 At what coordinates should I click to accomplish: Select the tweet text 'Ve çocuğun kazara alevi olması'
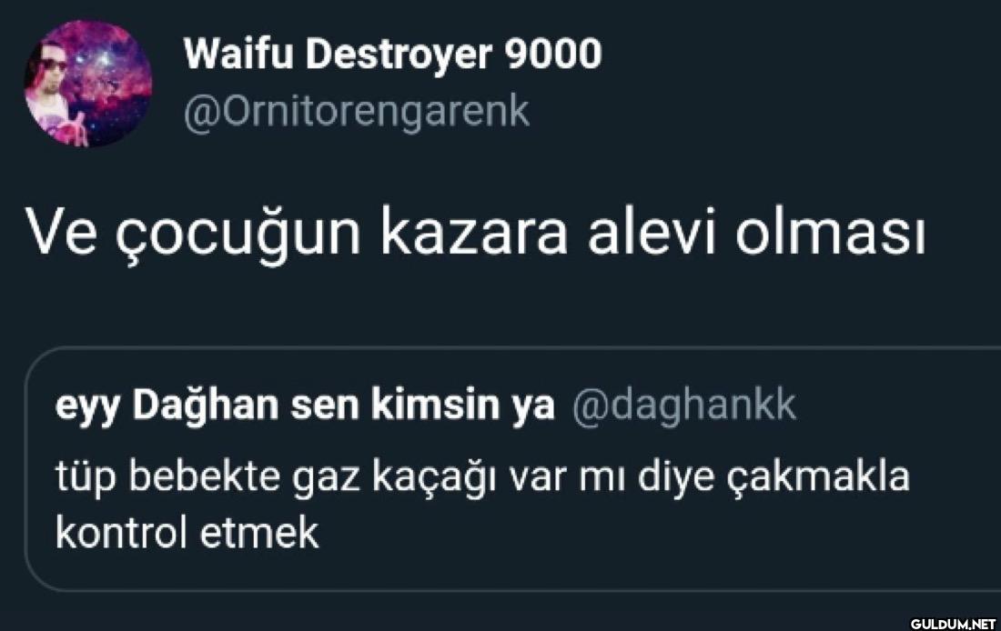475,233
